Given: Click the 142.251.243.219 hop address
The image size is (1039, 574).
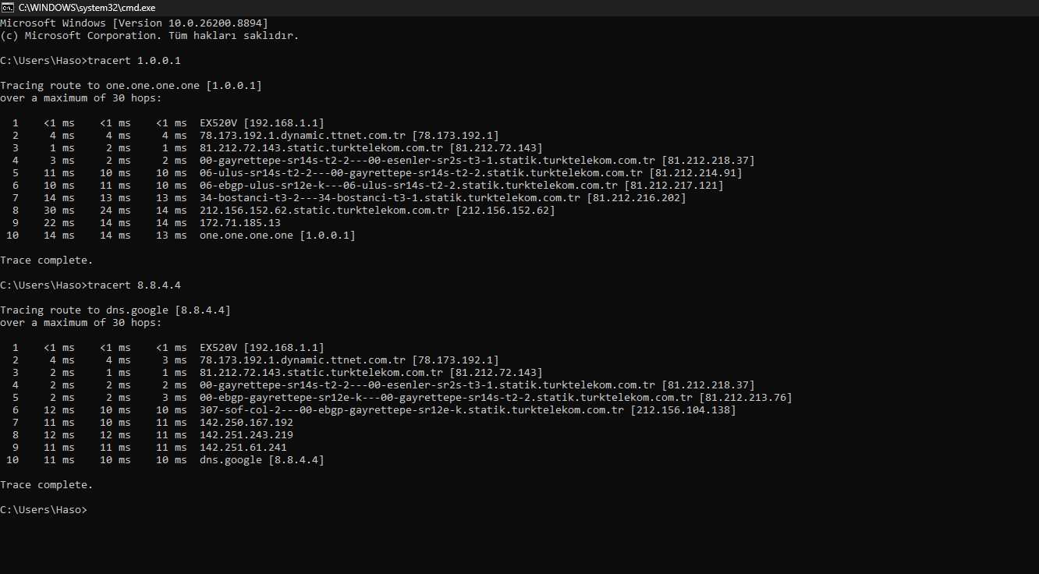Looking at the screenshot, I should (246, 435).
